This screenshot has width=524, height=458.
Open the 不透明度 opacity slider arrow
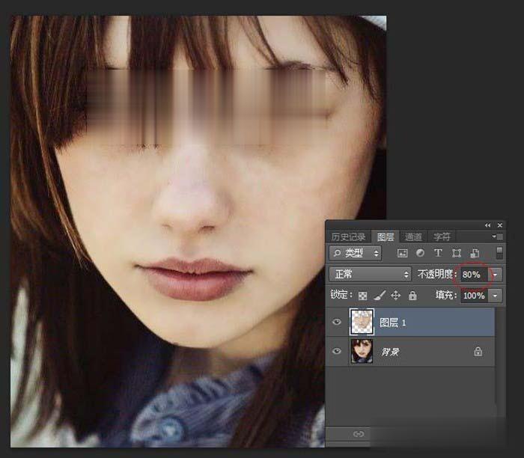pyautogui.click(x=496, y=275)
